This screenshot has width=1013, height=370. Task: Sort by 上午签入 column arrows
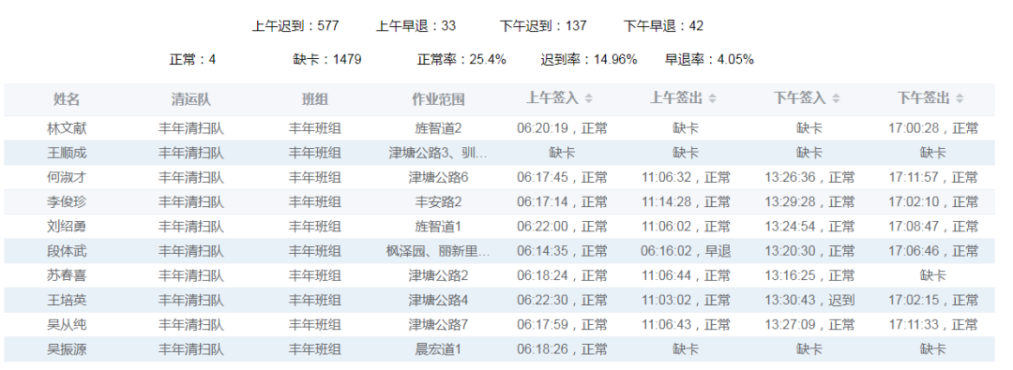(x=588, y=98)
